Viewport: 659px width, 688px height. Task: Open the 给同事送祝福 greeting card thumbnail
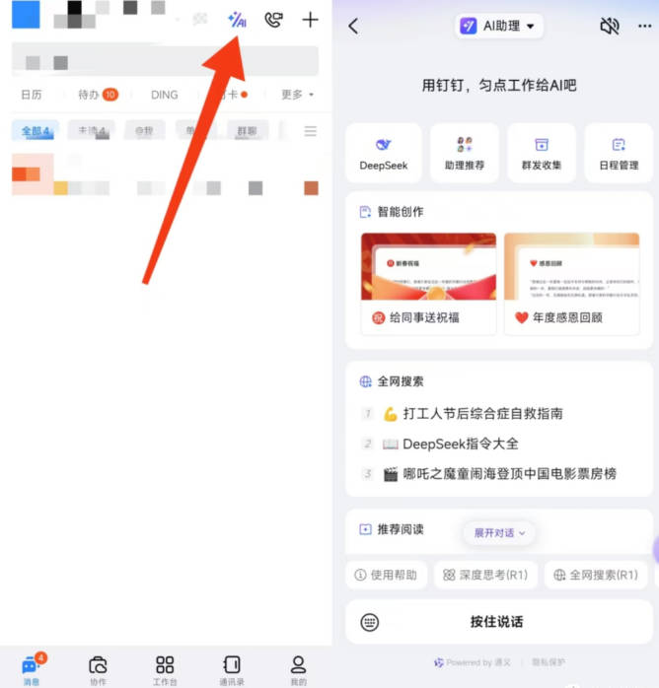point(428,284)
